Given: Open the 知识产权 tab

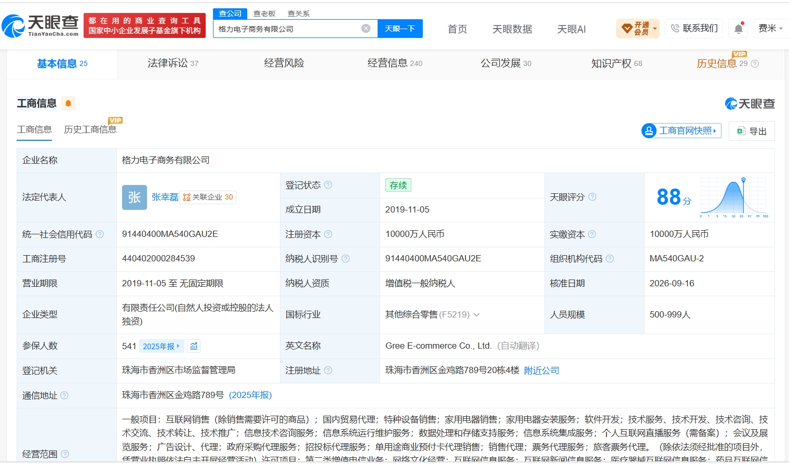Looking at the screenshot, I should tap(617, 63).
